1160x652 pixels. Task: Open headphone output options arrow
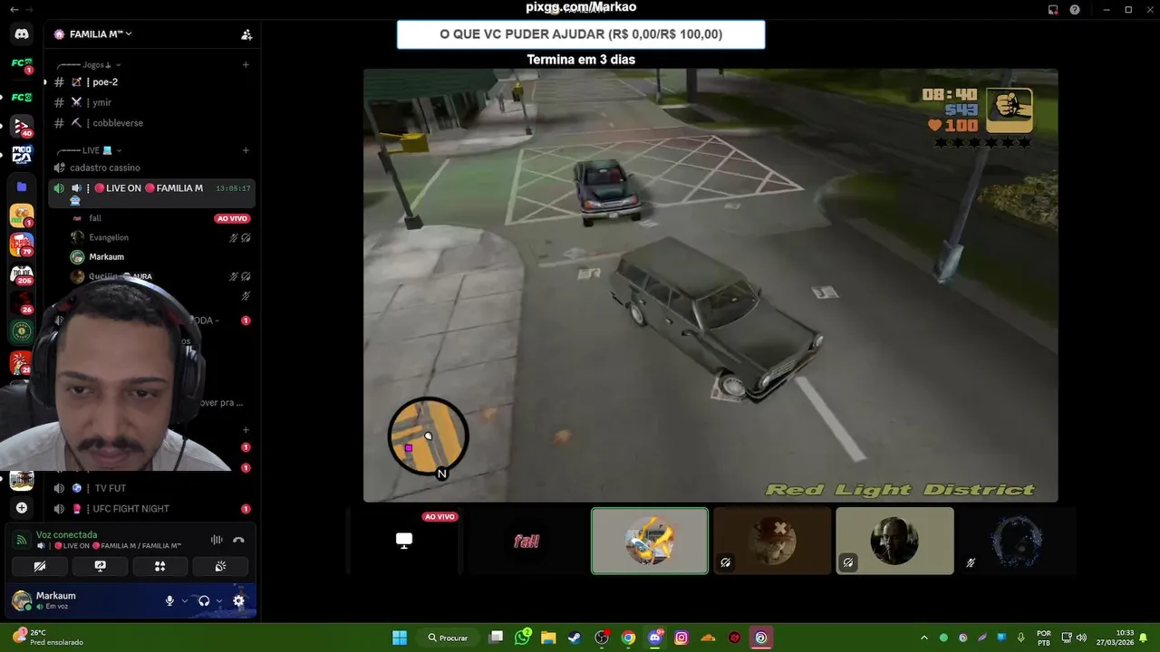tap(219, 601)
